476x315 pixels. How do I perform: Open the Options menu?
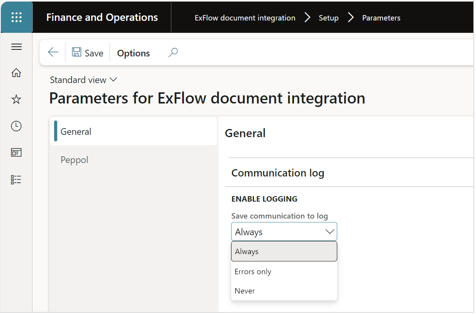click(x=133, y=53)
